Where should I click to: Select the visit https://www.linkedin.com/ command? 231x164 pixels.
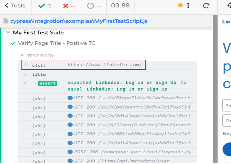(107, 65)
